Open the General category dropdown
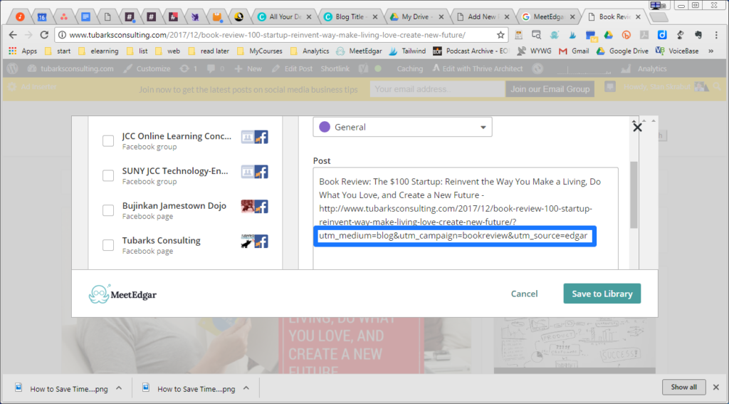 point(402,127)
